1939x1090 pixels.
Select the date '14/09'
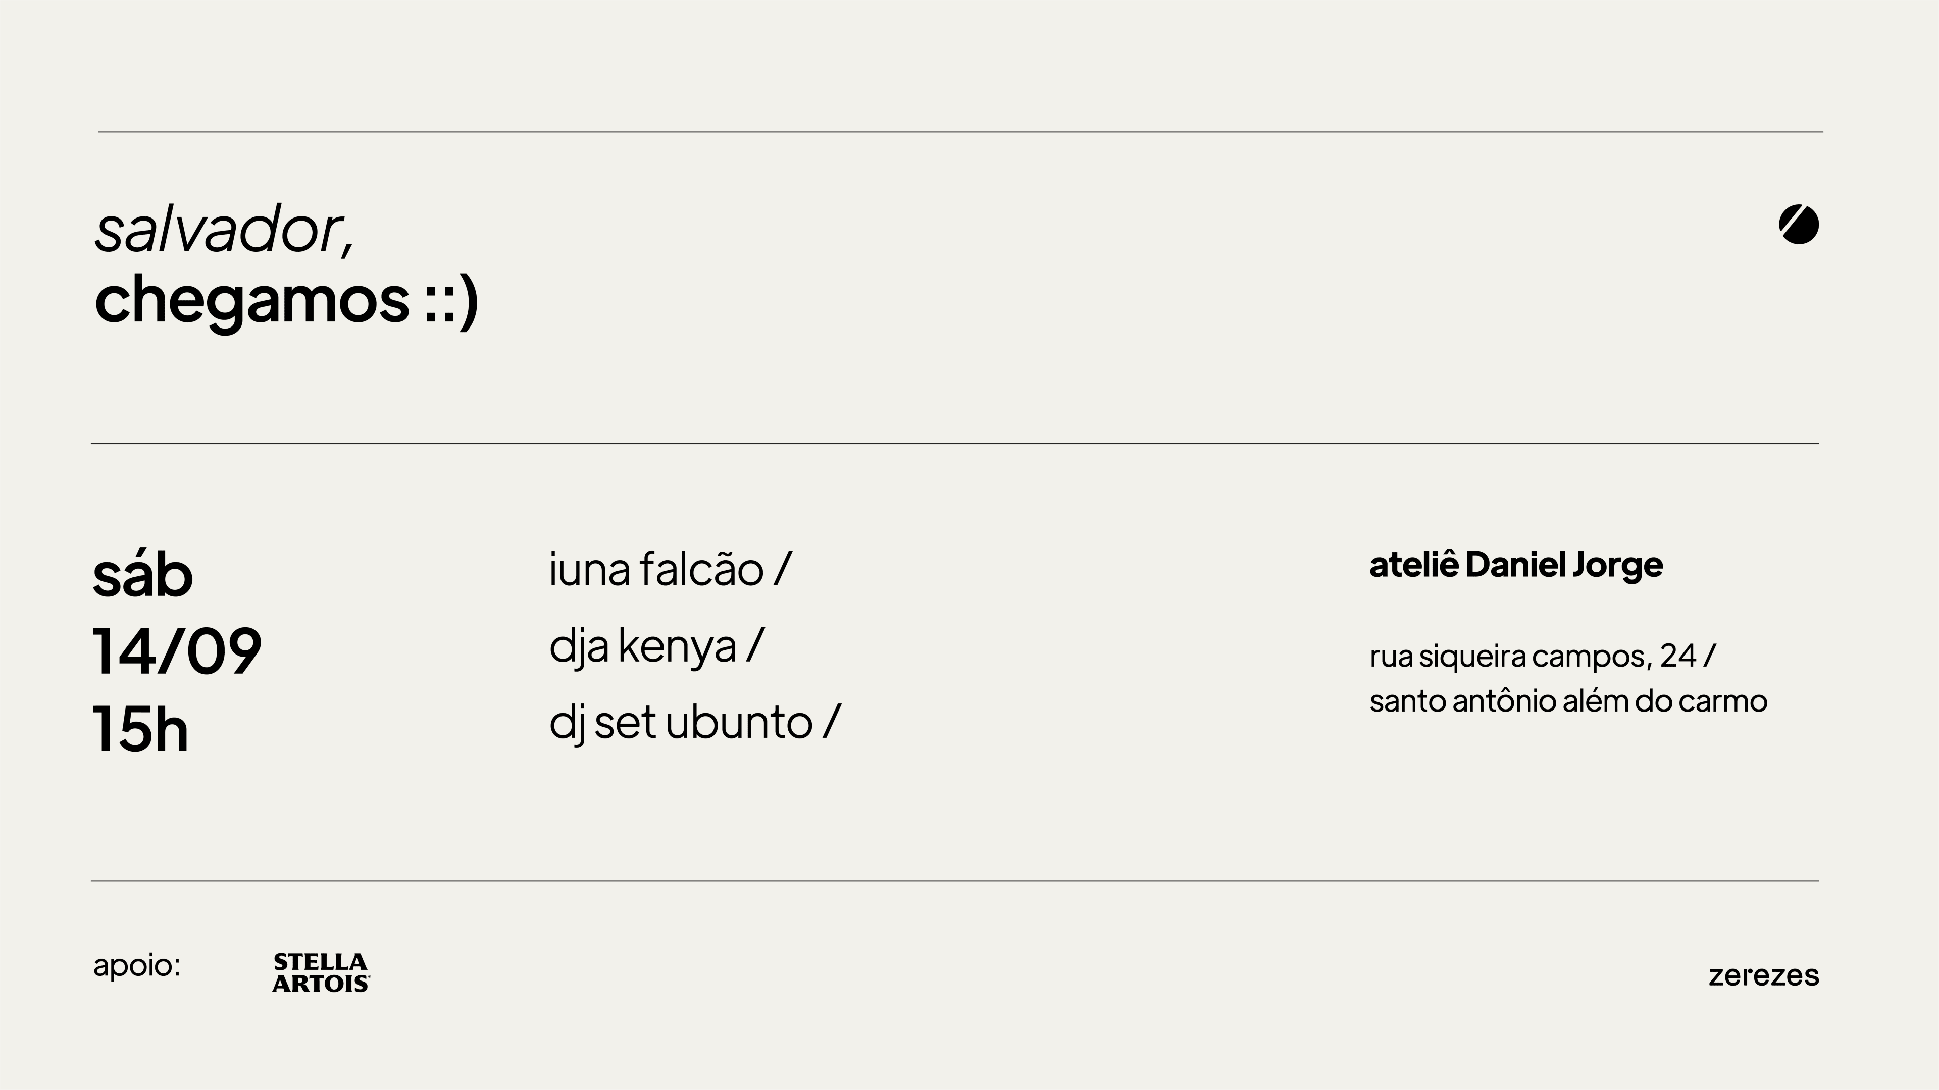(x=177, y=651)
